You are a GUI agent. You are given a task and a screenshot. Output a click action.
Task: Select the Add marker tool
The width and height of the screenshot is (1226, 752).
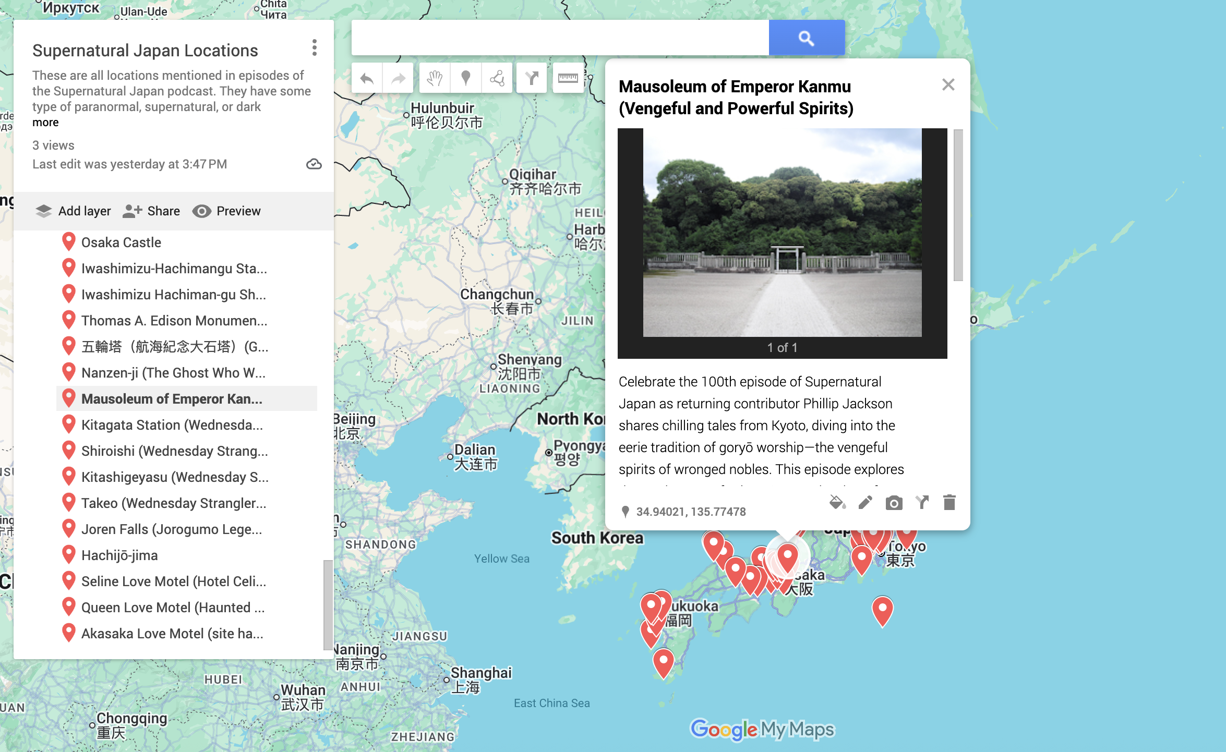pyautogui.click(x=466, y=79)
